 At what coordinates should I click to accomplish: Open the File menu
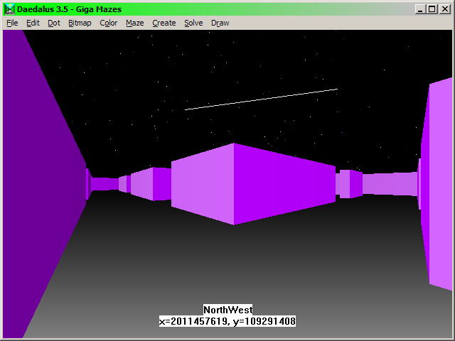coord(12,23)
